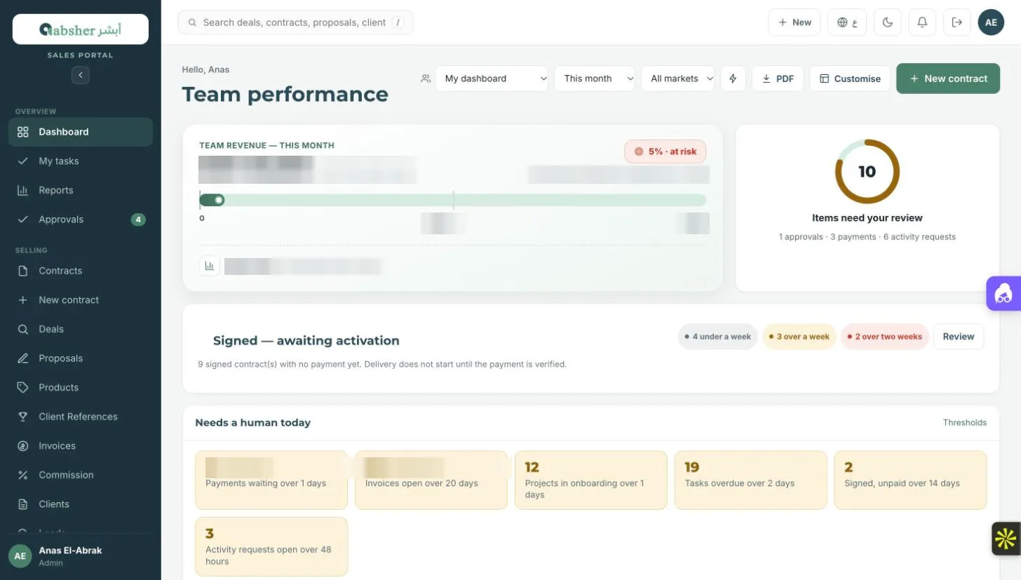Click the lightning bolt quick action button
Viewport: 1021px width, 580px height.
(733, 79)
